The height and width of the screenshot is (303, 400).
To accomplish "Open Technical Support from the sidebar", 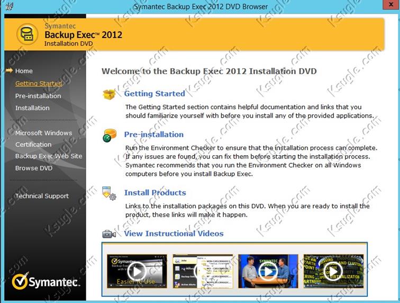I will click(x=42, y=196).
